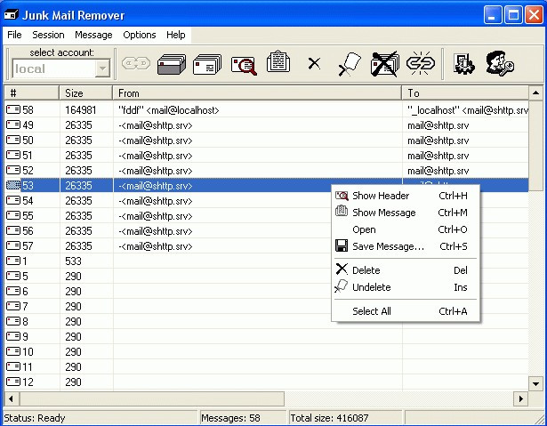
Task: Click the horizontal scrollbar thumb
Action: coord(152,398)
